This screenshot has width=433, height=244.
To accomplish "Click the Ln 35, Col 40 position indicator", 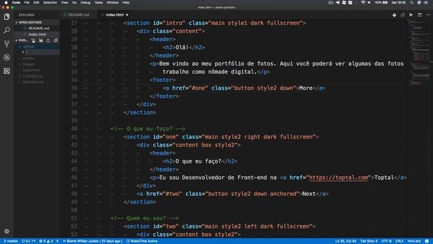I will point(346,241).
